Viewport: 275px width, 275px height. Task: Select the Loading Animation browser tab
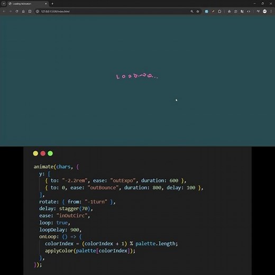[x=28, y=4]
